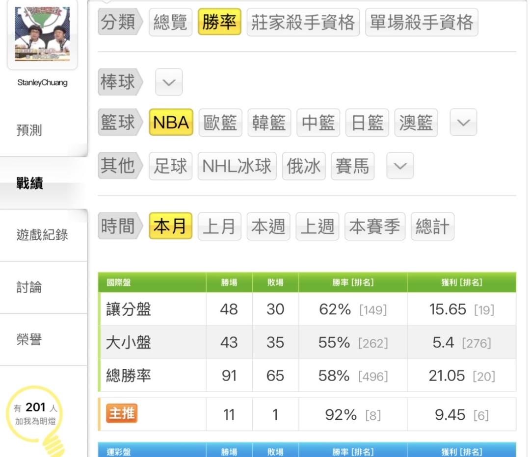The width and height of the screenshot is (530, 457).
Task: Open the 遊戲紀錄 sidebar tab
Action: (x=42, y=235)
